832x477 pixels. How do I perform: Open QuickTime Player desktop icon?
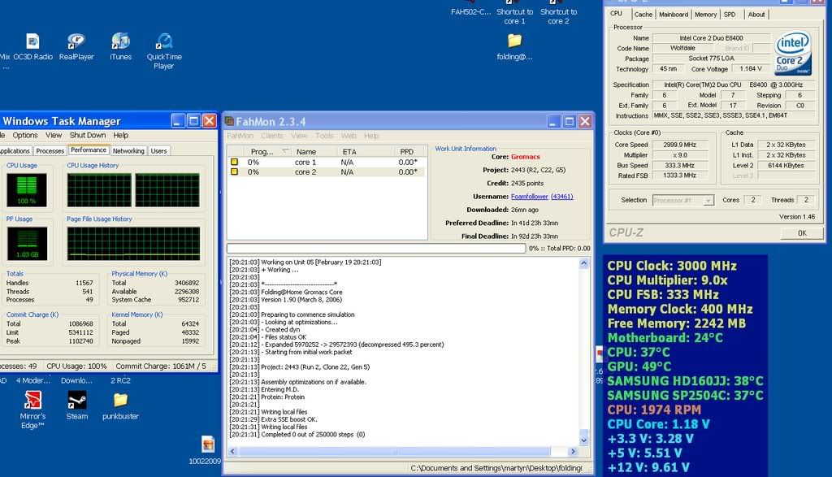click(164, 51)
